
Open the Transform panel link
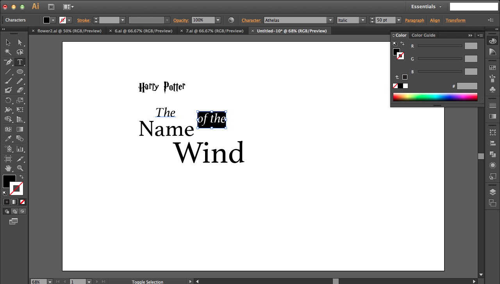(x=455, y=20)
